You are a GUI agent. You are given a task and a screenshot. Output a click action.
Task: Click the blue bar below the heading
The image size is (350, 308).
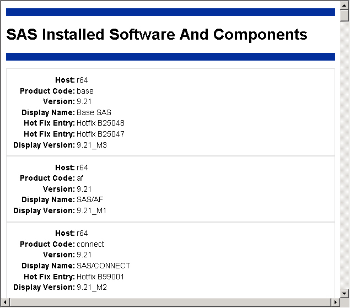[170, 57]
